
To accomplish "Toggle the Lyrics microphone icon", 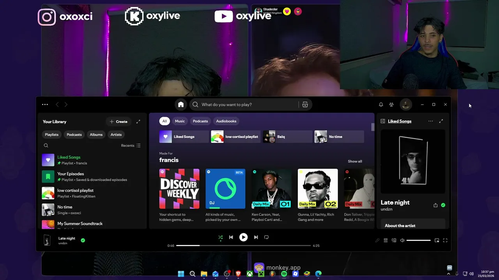I will [x=377, y=240].
